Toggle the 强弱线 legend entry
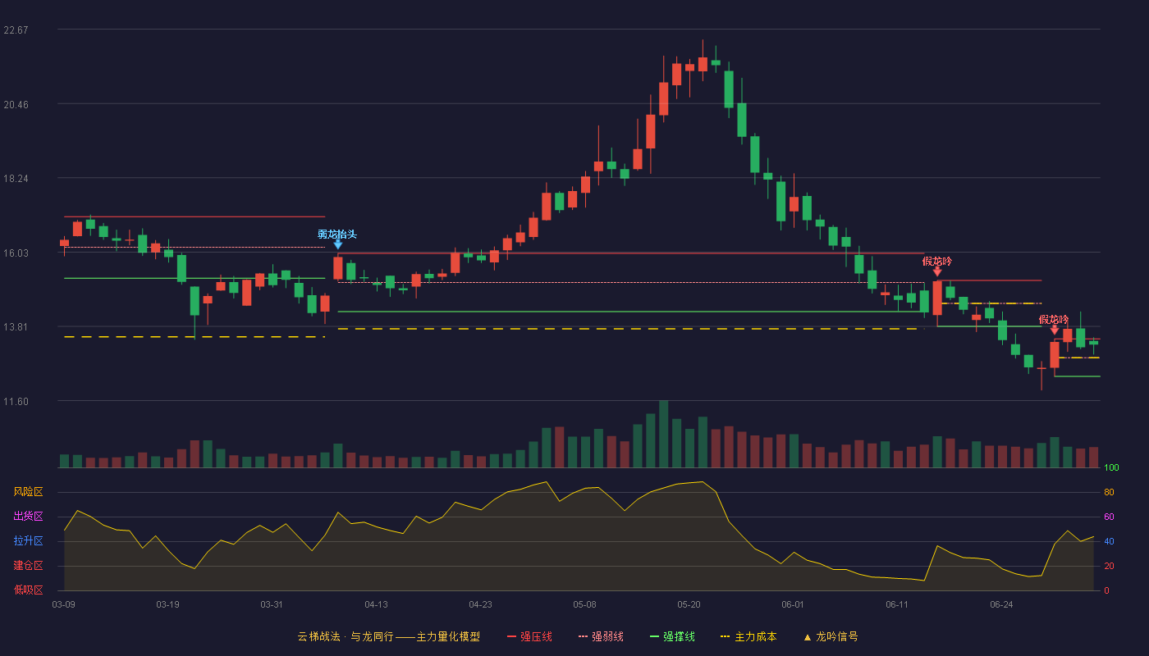 [601, 636]
